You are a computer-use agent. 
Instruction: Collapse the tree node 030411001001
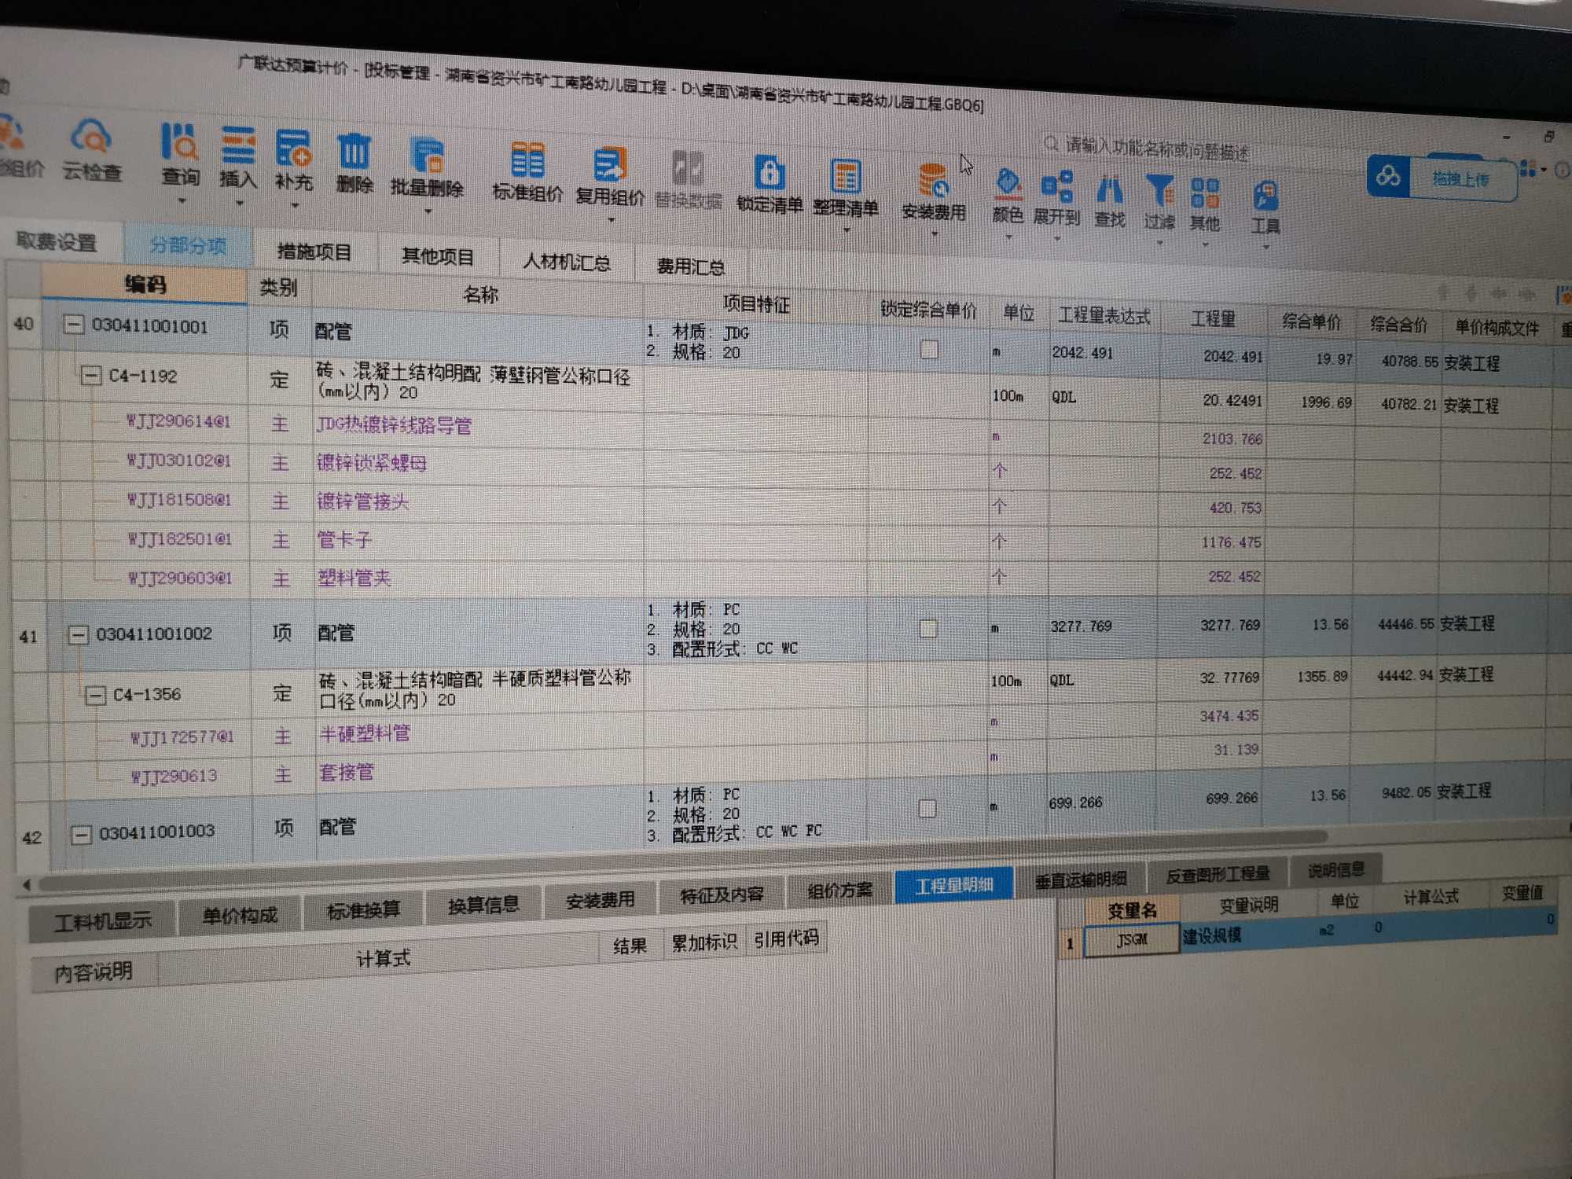[74, 325]
